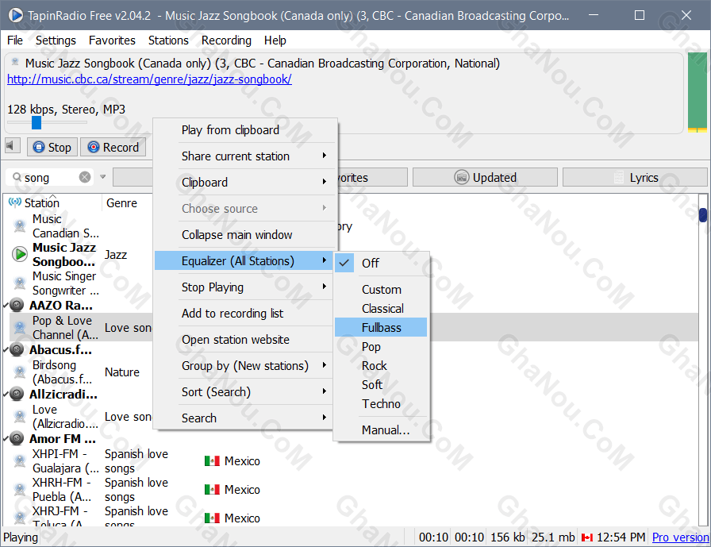Click the group icon beside Allzicradi...
The height and width of the screenshot is (547, 711).
[x=17, y=394]
